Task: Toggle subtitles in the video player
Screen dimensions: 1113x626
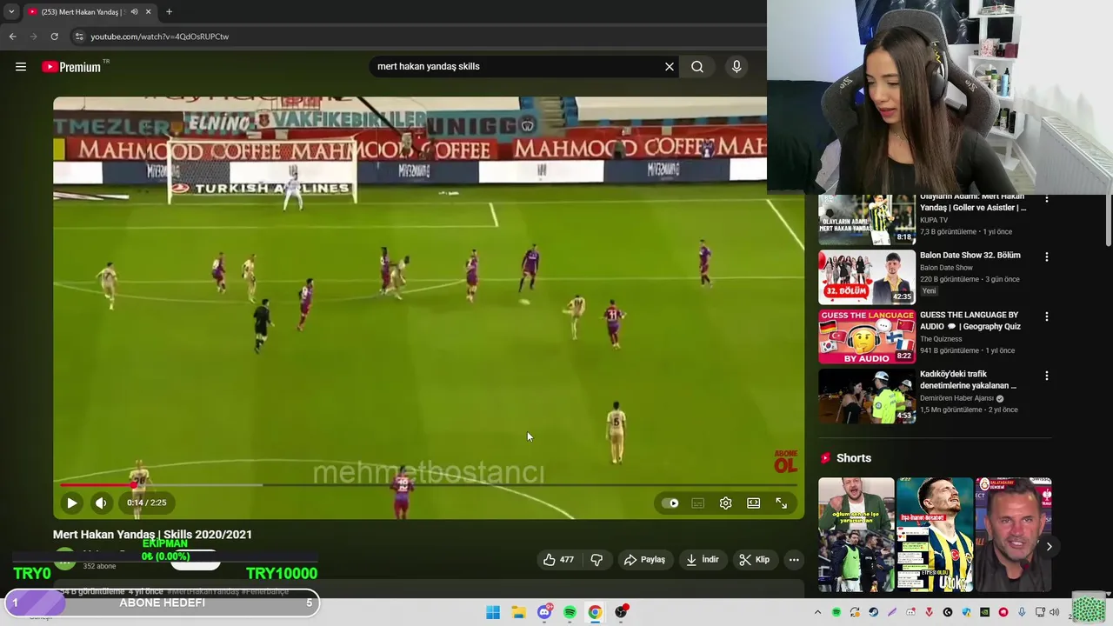Action: pos(697,503)
